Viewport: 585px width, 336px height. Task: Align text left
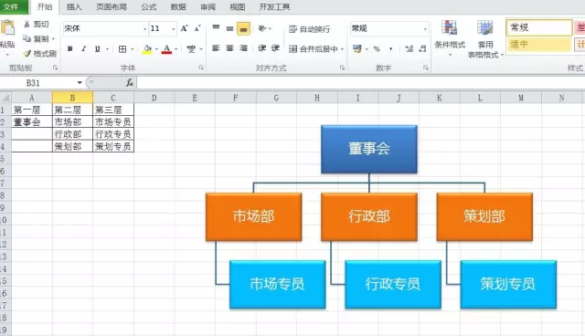coord(216,48)
